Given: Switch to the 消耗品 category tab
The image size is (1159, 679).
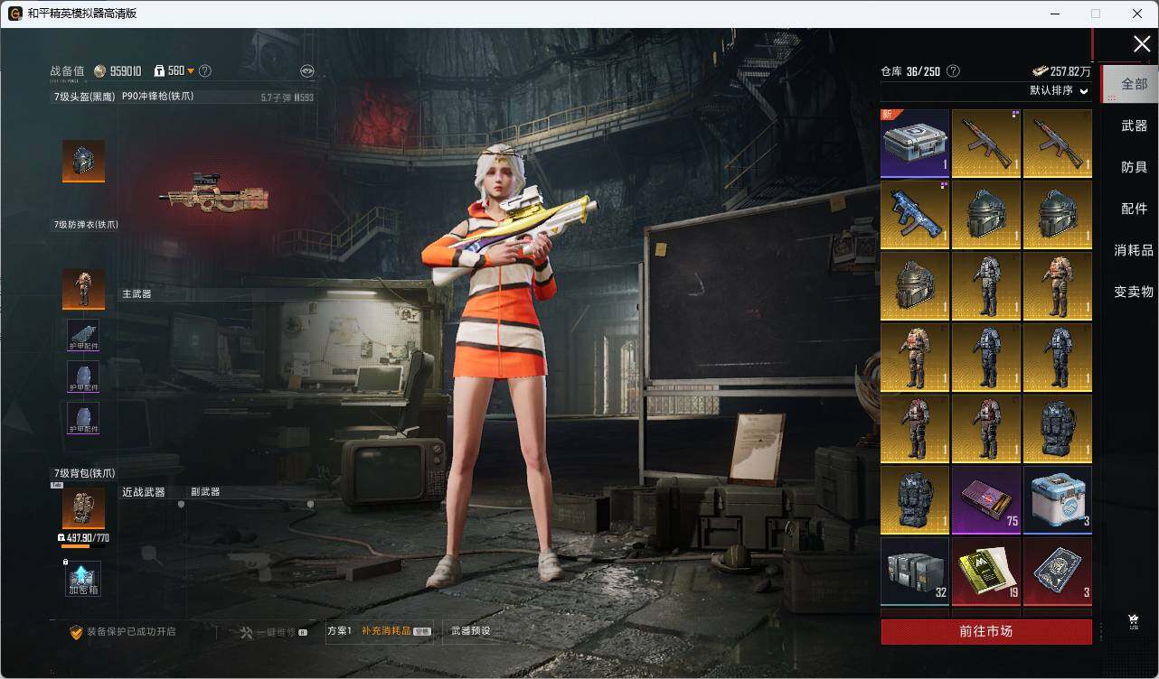Looking at the screenshot, I should (1134, 250).
